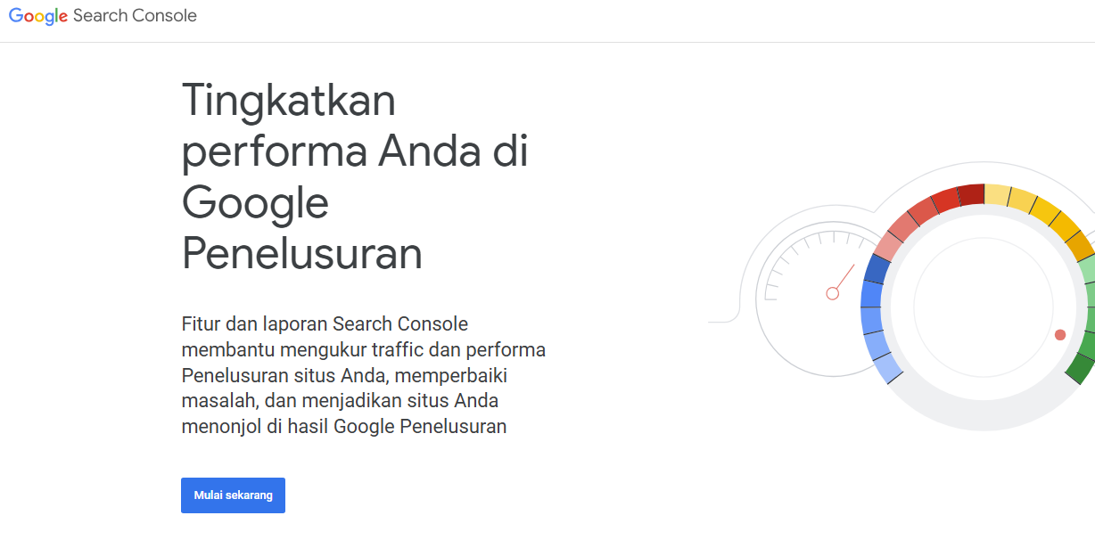Select the dark green segment on color ring

coord(1080,366)
